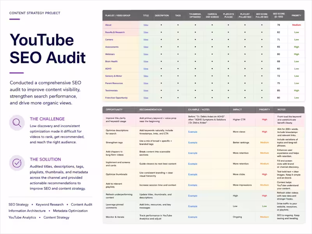Click the 'YouTube Analytics' skill tag
Viewport: 312px width, 234px height.
pos(22,218)
